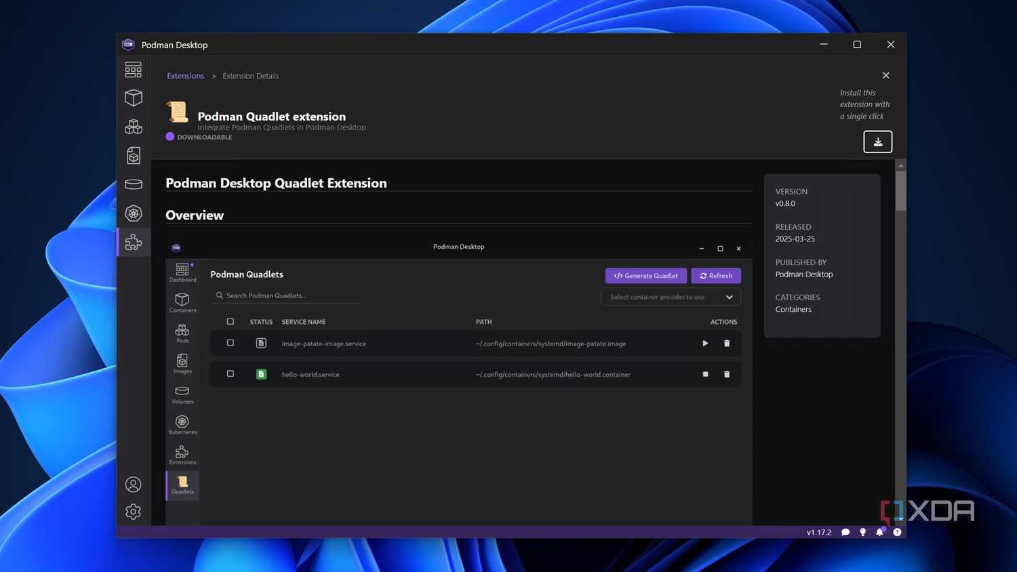Open the Dashboard view in the main sidebar
The width and height of the screenshot is (1017, 572).
(134, 69)
